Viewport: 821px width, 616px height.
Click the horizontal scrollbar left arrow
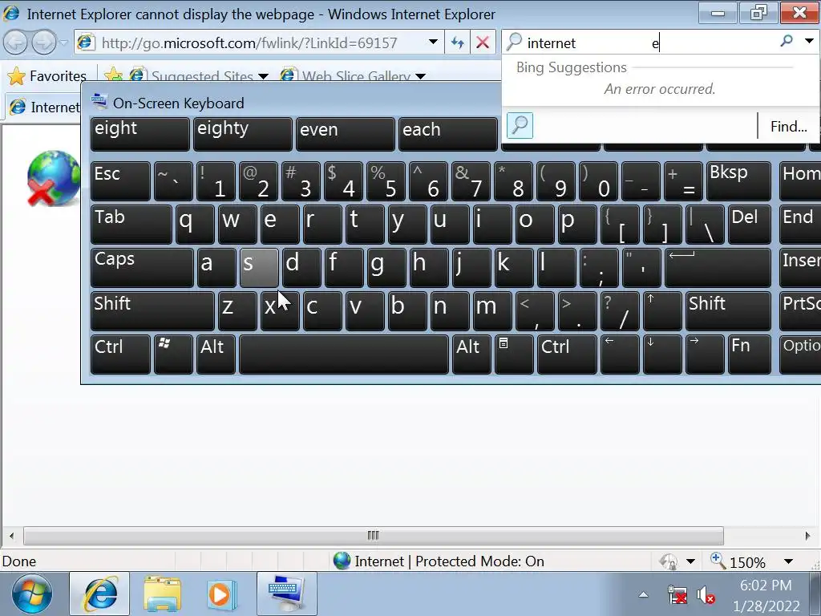pyautogui.click(x=11, y=535)
